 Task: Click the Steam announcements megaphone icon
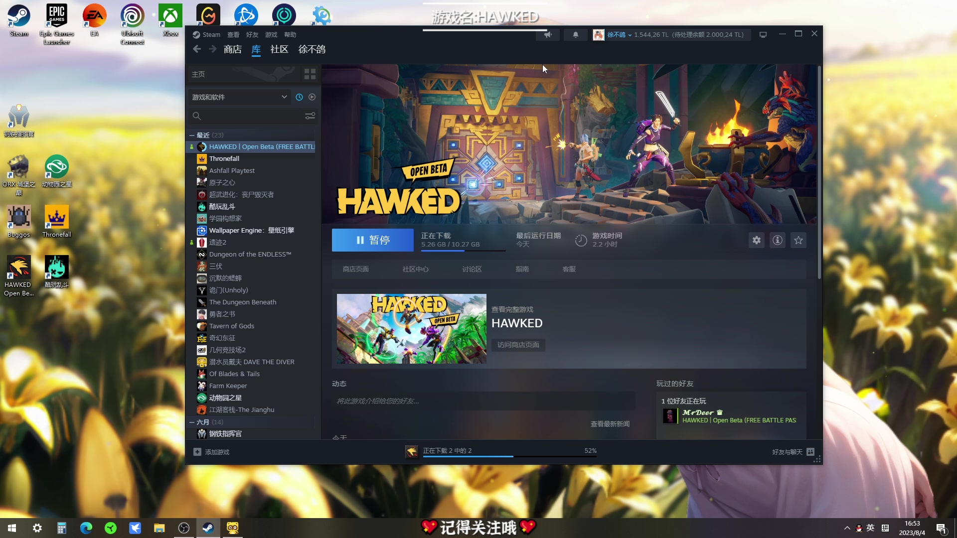click(x=548, y=35)
